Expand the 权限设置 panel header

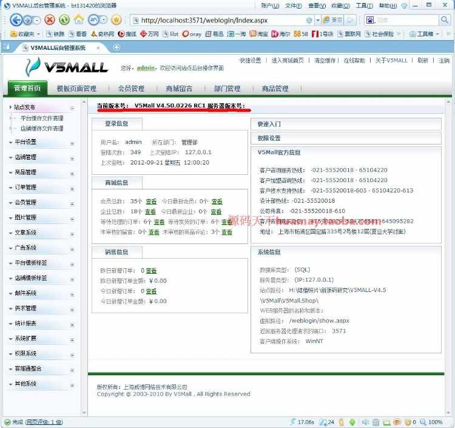click(346, 138)
